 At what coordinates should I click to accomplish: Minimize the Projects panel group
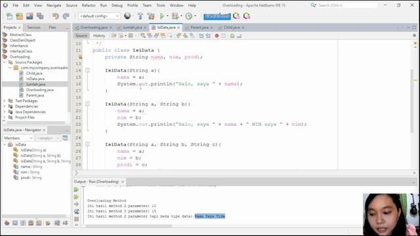pos(67,28)
